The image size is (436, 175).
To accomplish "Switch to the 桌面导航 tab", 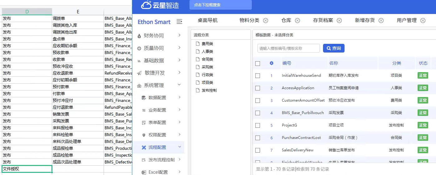I will click(x=208, y=21).
